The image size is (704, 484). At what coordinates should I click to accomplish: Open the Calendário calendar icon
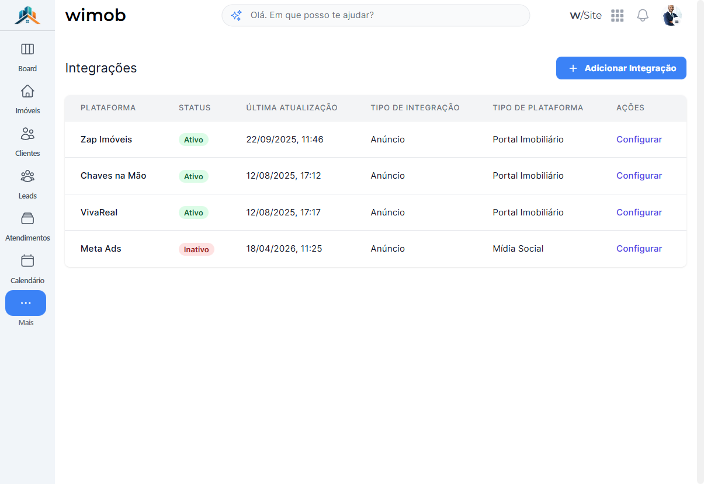(x=27, y=260)
